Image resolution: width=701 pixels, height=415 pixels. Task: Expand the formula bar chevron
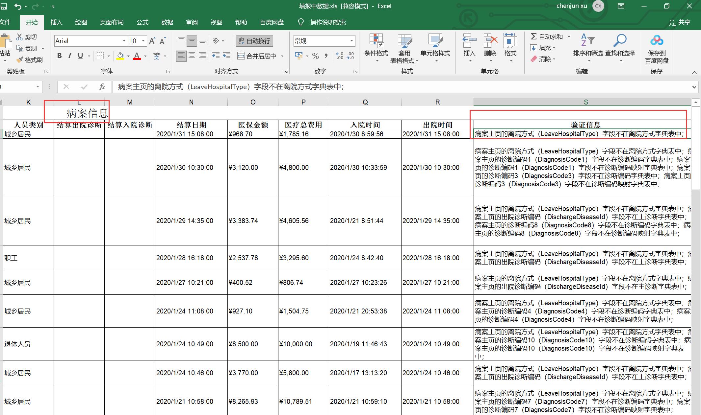[694, 87]
